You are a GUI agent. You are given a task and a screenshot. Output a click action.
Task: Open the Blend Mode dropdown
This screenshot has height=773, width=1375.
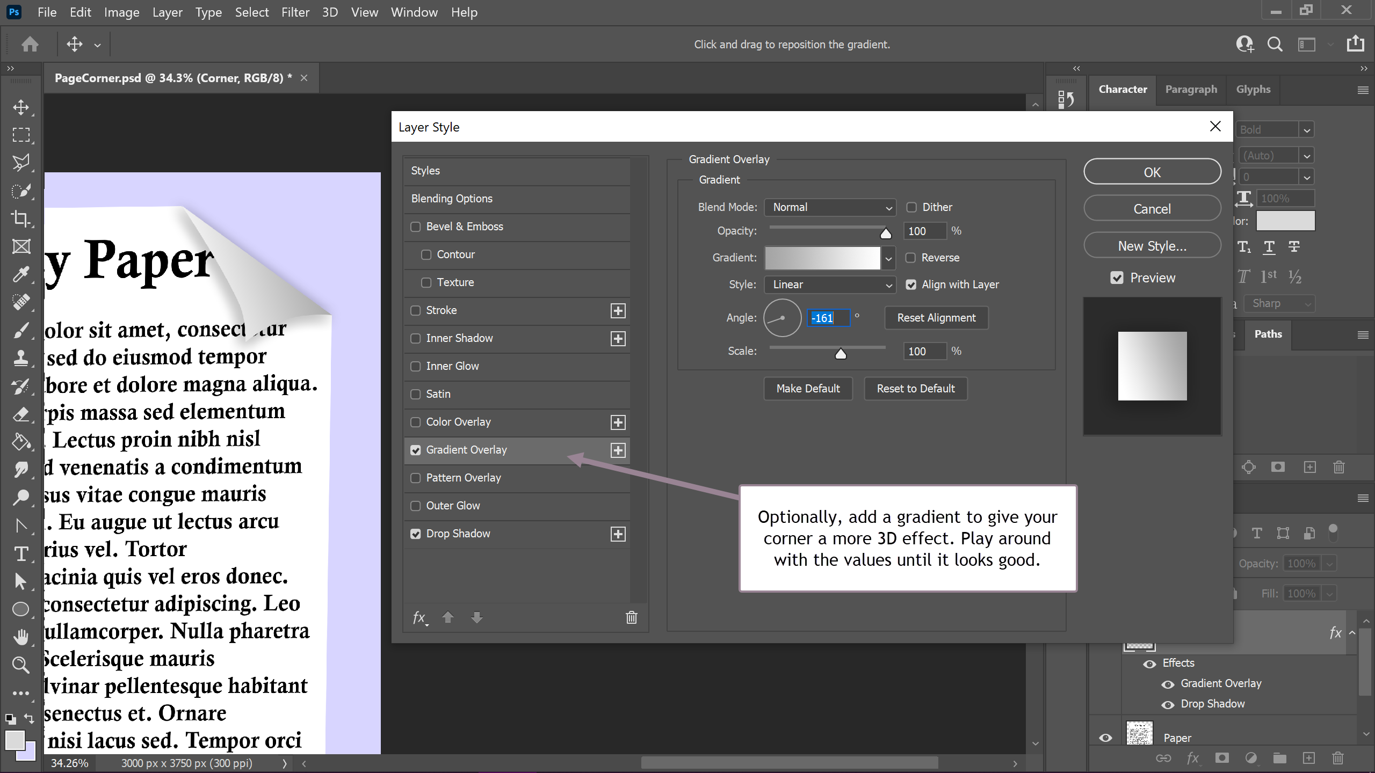pyautogui.click(x=830, y=207)
